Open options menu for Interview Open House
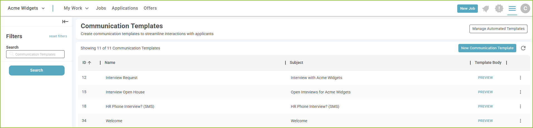 (x=520, y=92)
